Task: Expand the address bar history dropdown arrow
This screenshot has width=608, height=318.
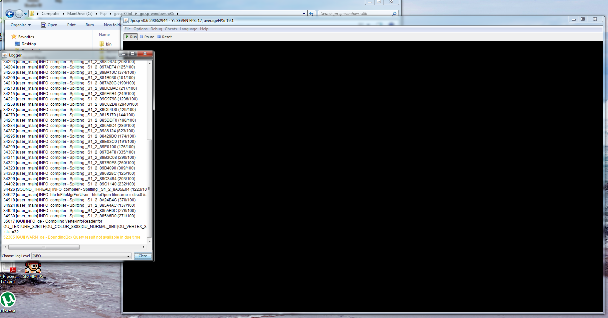Action: pyautogui.click(x=304, y=14)
